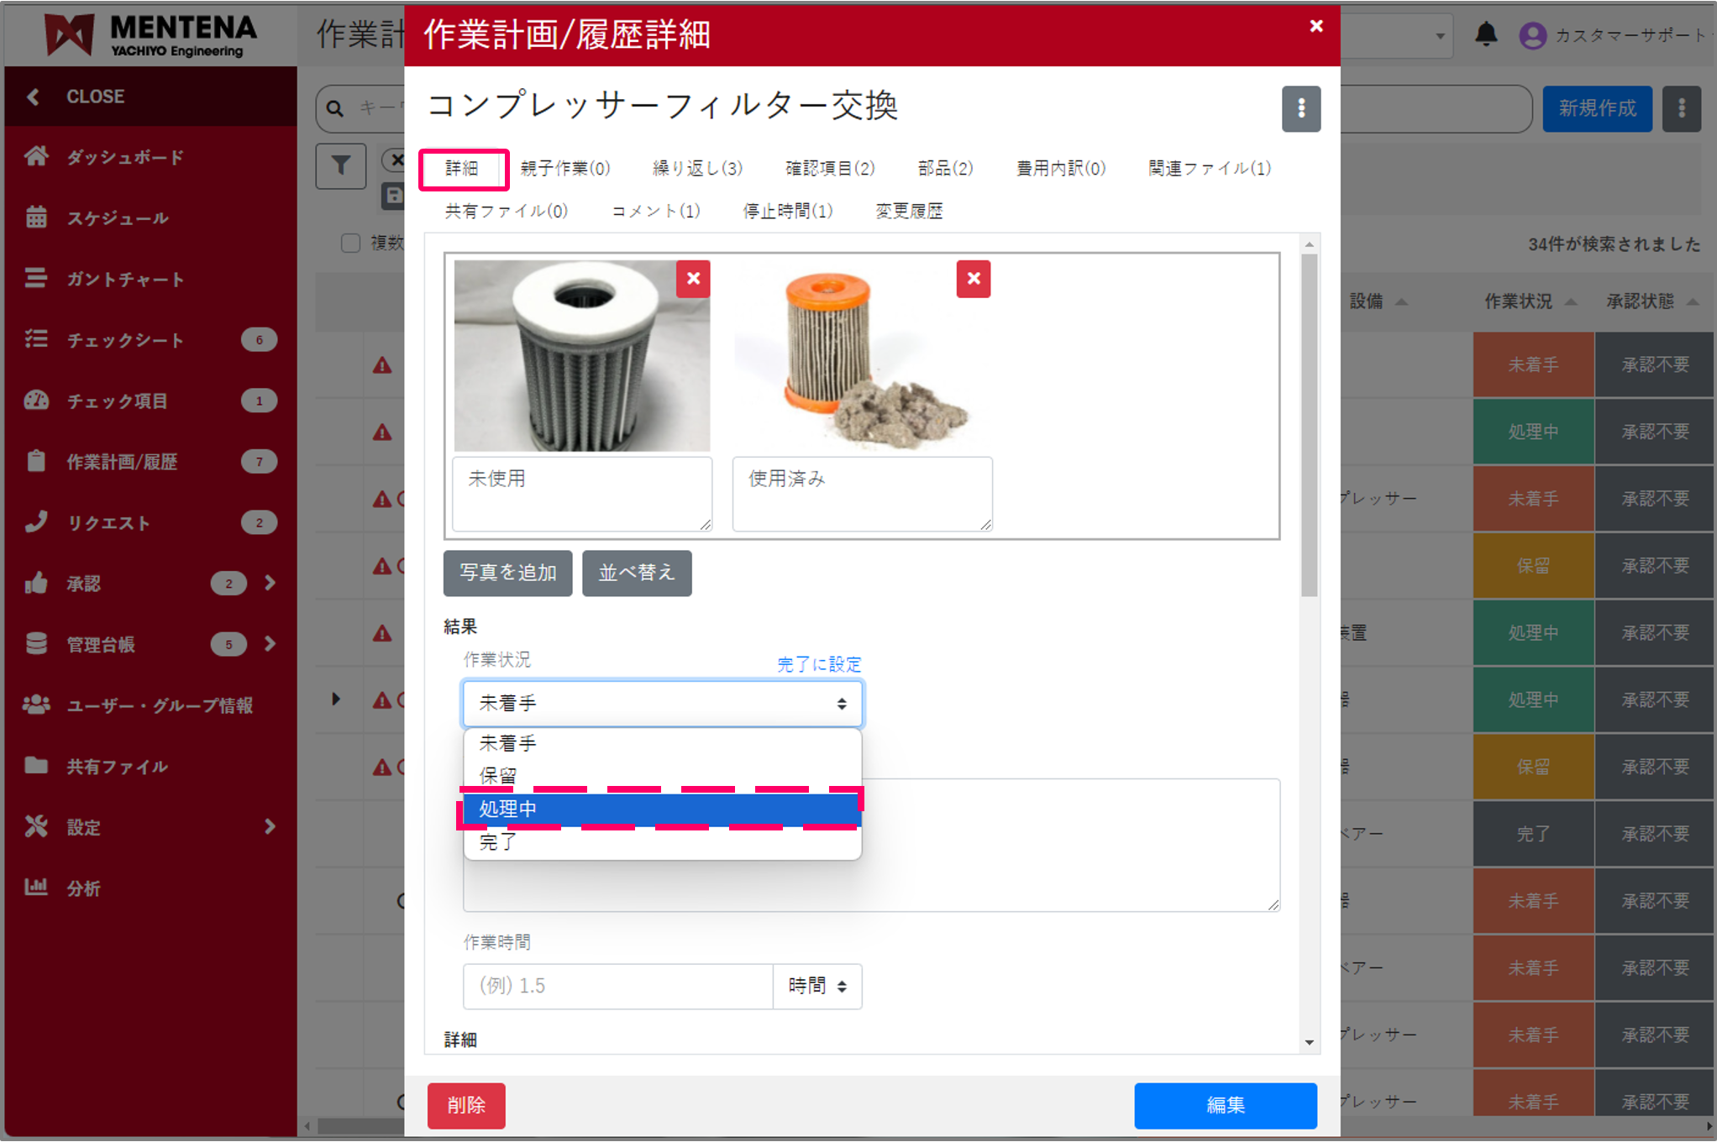The image size is (1717, 1142).
Task: Toggle the multiple selection checkbox
Action: tap(350, 244)
